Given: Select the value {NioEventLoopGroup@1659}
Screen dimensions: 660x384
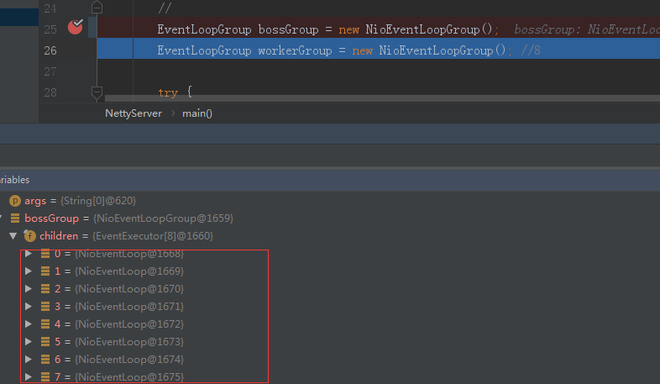Looking at the screenshot, I should click(163, 218).
